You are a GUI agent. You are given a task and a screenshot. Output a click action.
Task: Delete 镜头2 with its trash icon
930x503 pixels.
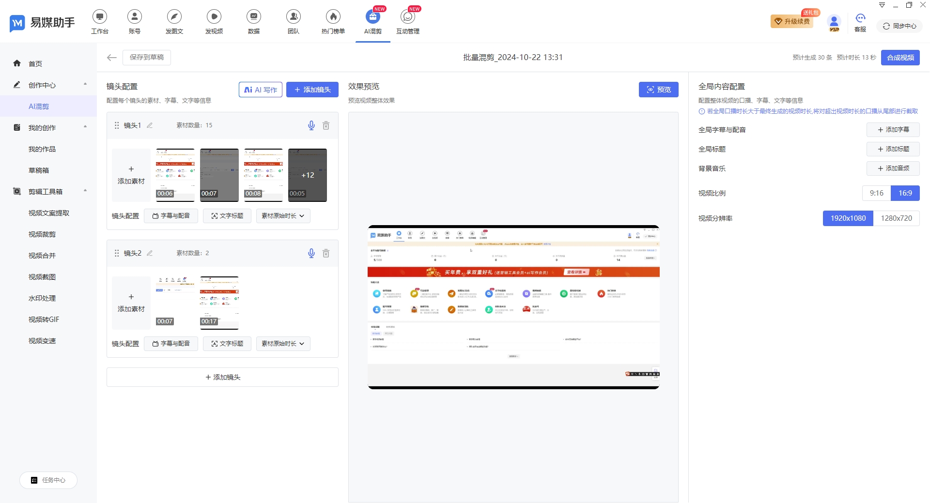pos(326,253)
